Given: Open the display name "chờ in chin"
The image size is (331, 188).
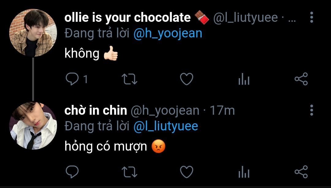Looking at the screenshot, I should [x=96, y=110].
